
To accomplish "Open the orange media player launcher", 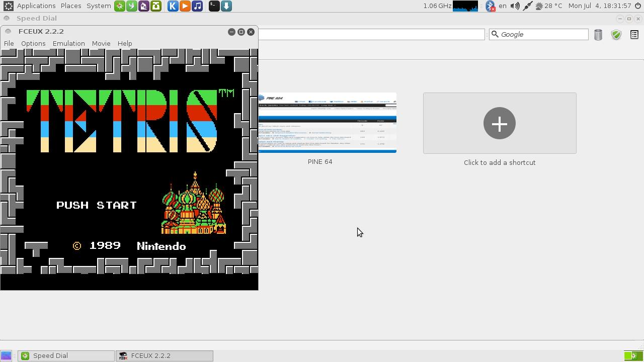I will 185,6.
